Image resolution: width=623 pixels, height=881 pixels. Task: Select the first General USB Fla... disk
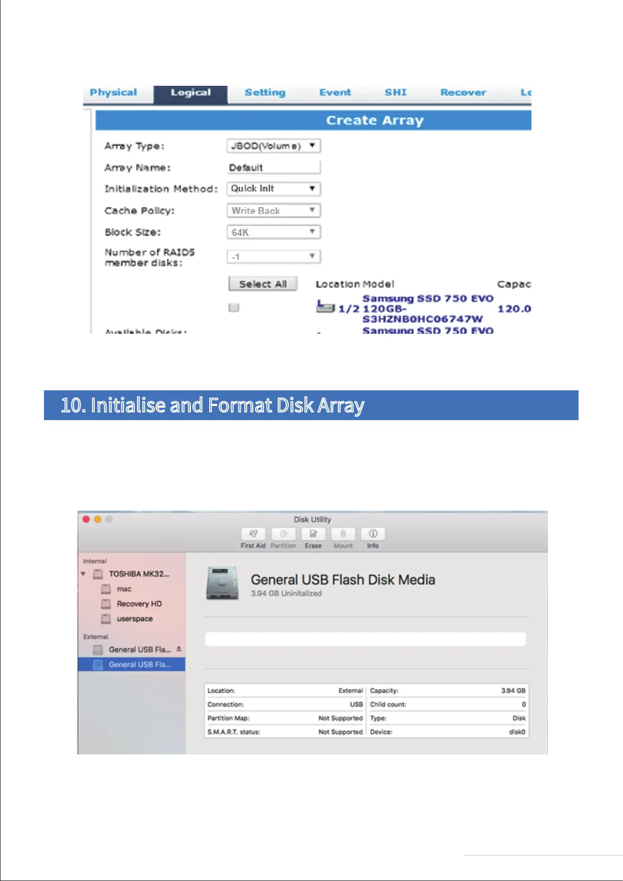point(131,649)
